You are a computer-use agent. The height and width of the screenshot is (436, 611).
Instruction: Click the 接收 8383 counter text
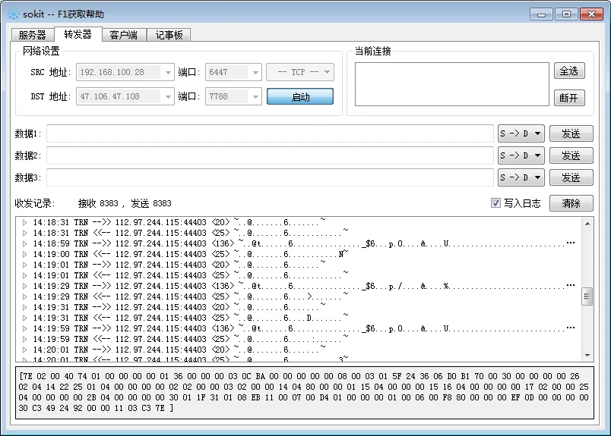pos(98,203)
